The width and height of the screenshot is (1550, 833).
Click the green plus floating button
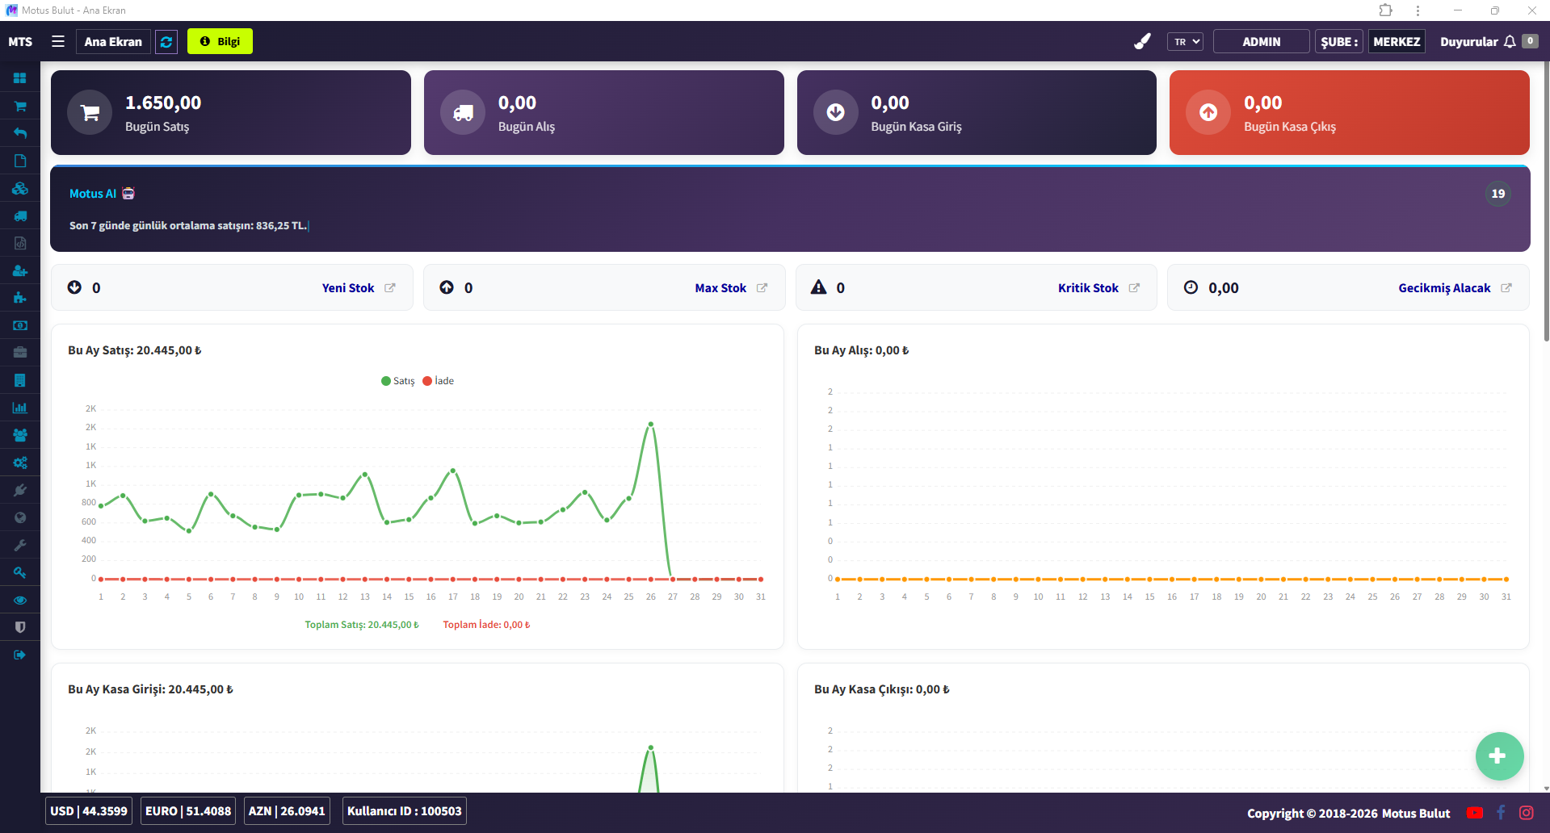click(1498, 756)
